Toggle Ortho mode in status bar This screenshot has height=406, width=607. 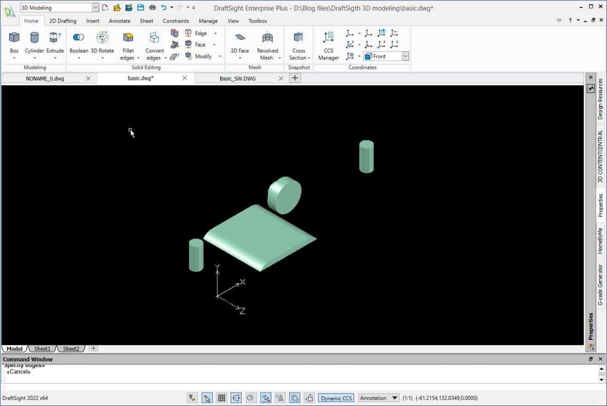tap(236, 398)
